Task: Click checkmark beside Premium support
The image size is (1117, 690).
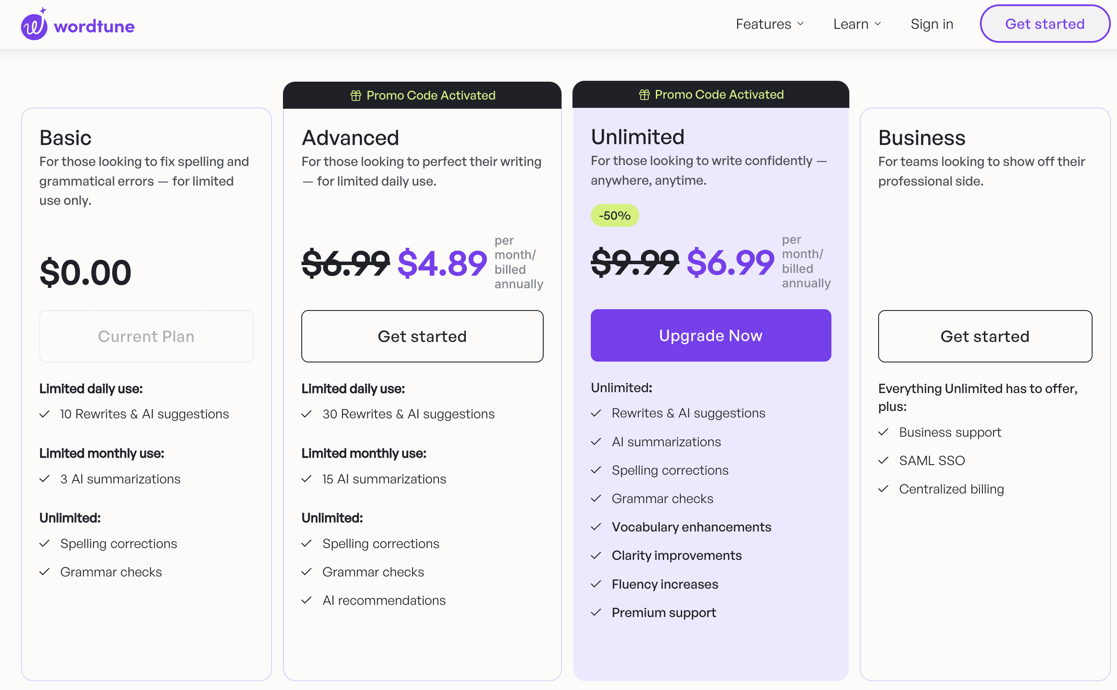Action: pos(596,612)
